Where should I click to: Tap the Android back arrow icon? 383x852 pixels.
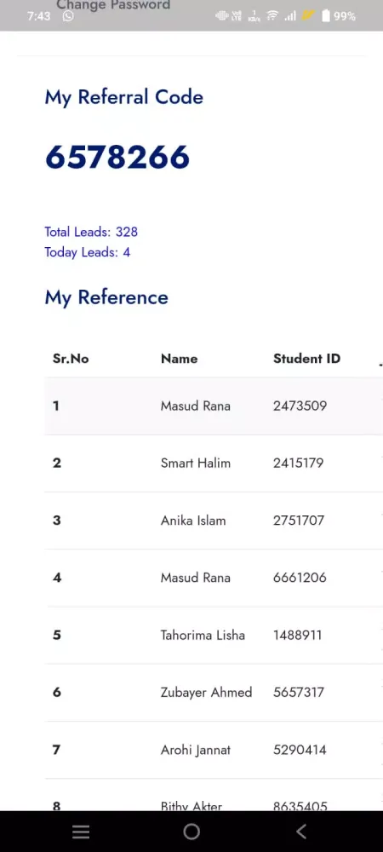[x=301, y=832]
